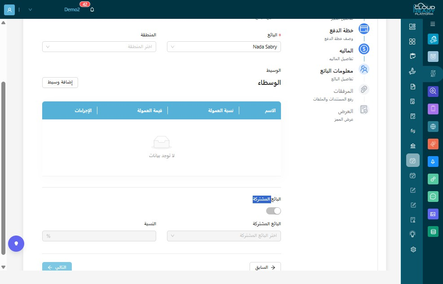This screenshot has width=443, height=284.
Task: Open the purple image gallery module icon
Action: 433,214
